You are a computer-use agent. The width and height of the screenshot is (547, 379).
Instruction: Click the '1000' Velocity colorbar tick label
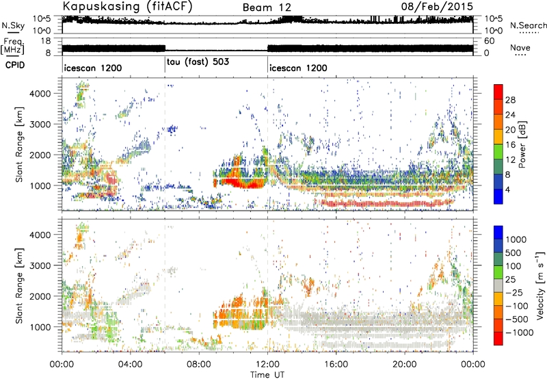point(516,239)
